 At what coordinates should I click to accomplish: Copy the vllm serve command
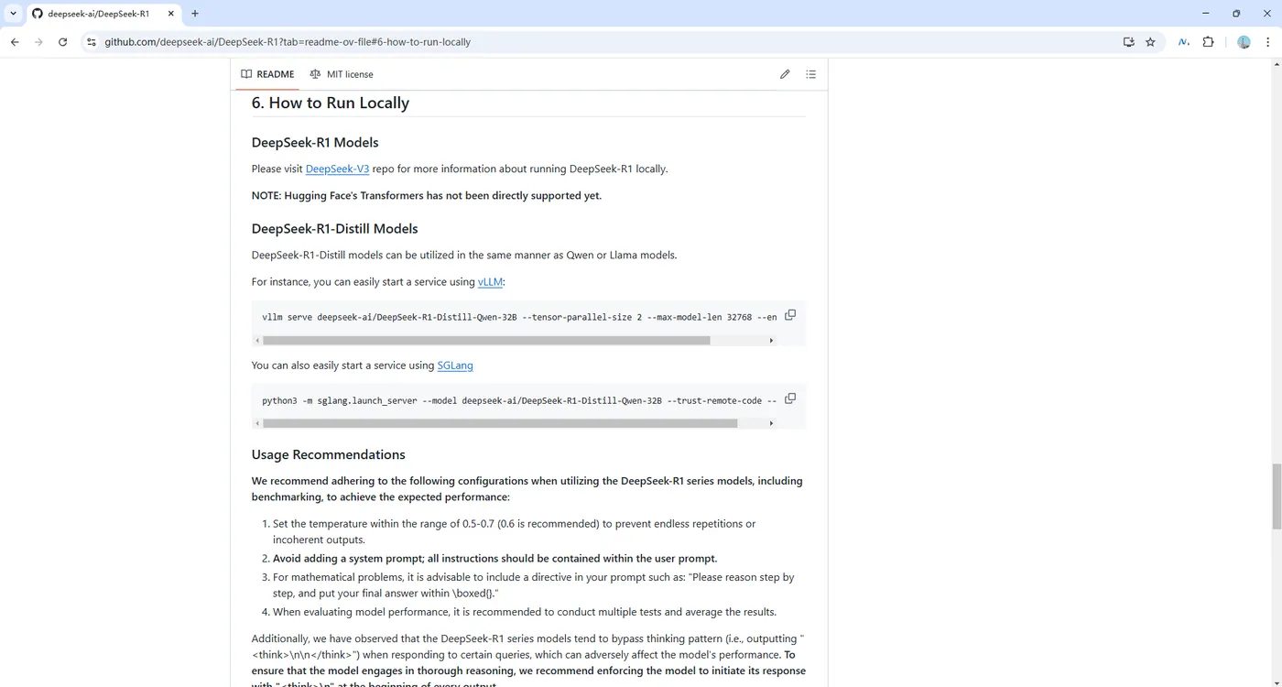(790, 315)
